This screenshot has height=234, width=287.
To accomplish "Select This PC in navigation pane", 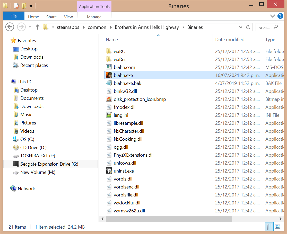I will 25,82.
